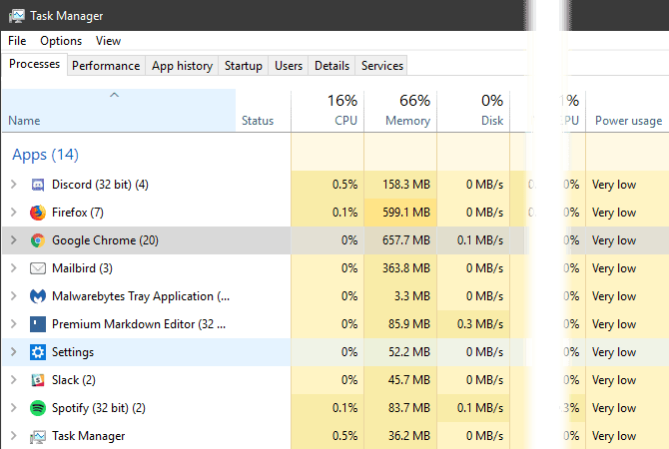Click the 0.3 MB/s disk cell
This screenshot has width=669, height=449.
[473, 324]
